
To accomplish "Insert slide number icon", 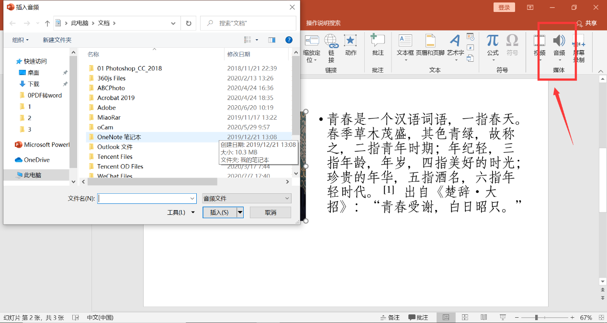I will 470,47.
